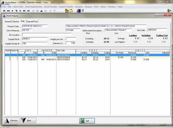Click the Coding Cost column heading
Screen dimensions: 173x128
[162, 35]
